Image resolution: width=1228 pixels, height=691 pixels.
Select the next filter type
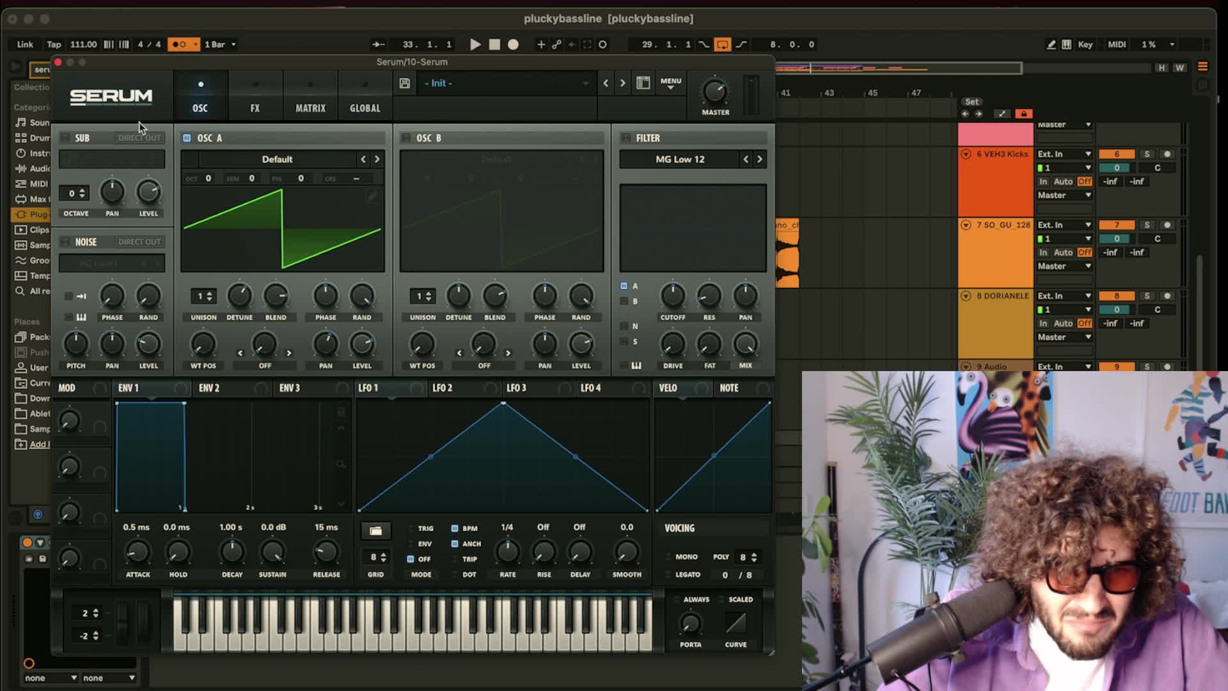[x=760, y=159]
